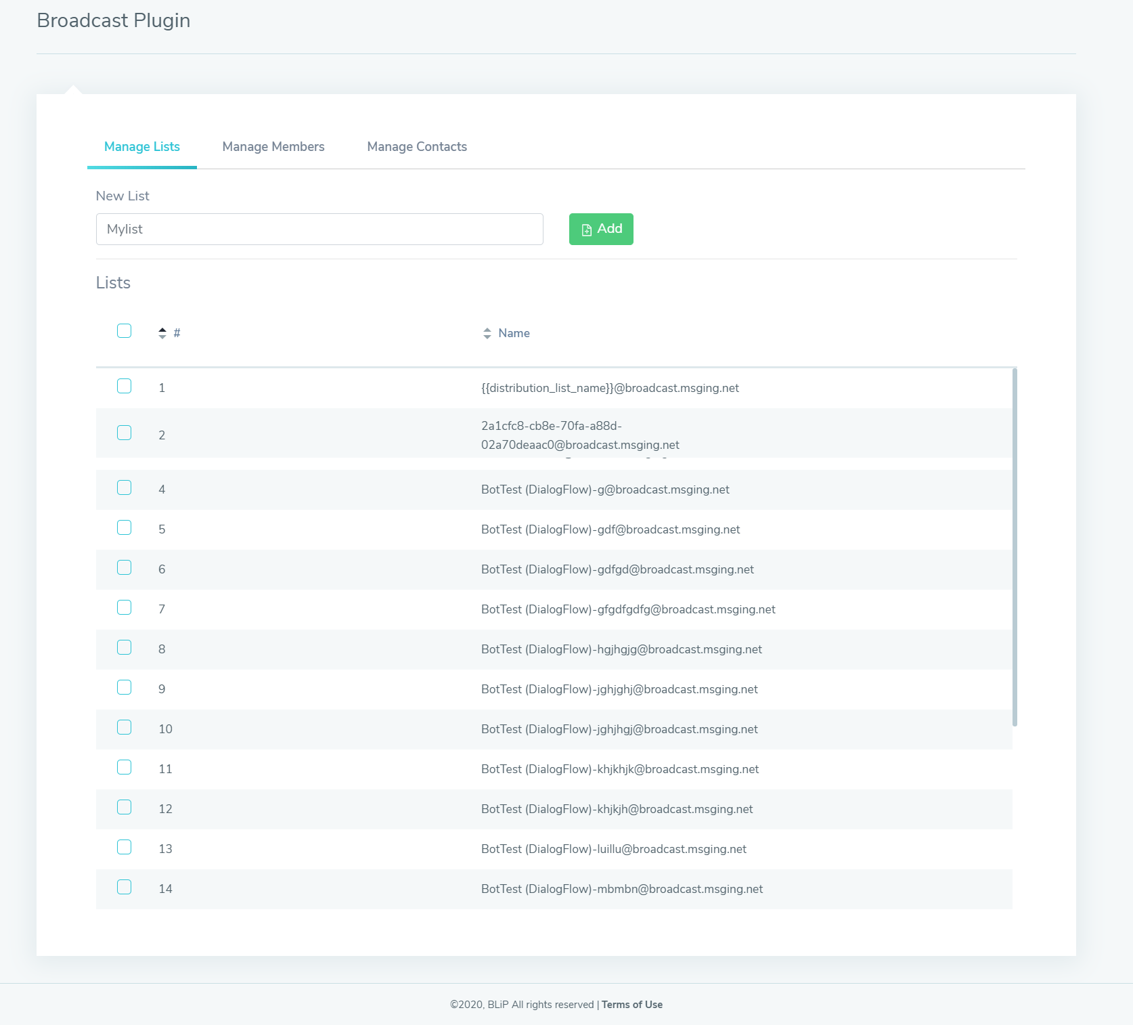Switch to Manage Contacts tab
The height and width of the screenshot is (1025, 1133).
pos(417,147)
